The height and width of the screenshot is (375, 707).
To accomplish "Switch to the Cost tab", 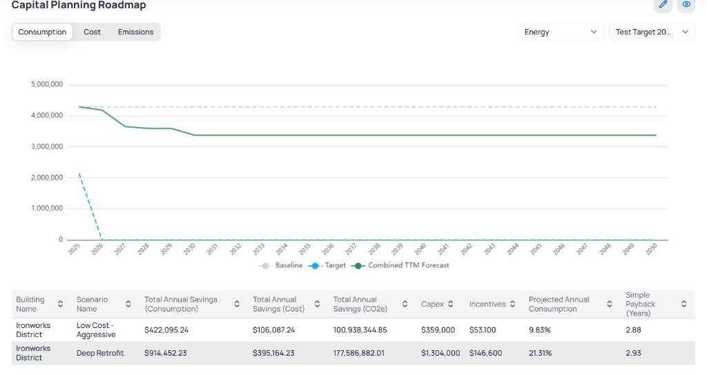I will 92,32.
